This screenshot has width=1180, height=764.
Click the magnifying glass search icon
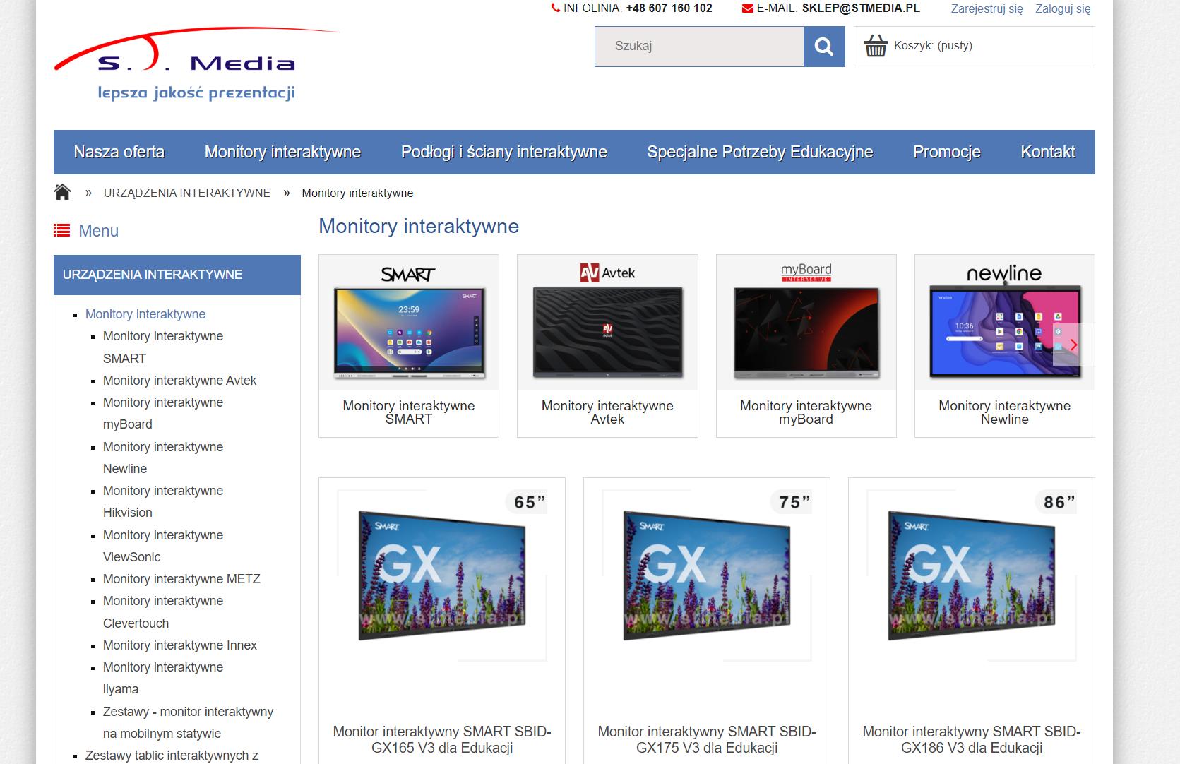tap(823, 46)
